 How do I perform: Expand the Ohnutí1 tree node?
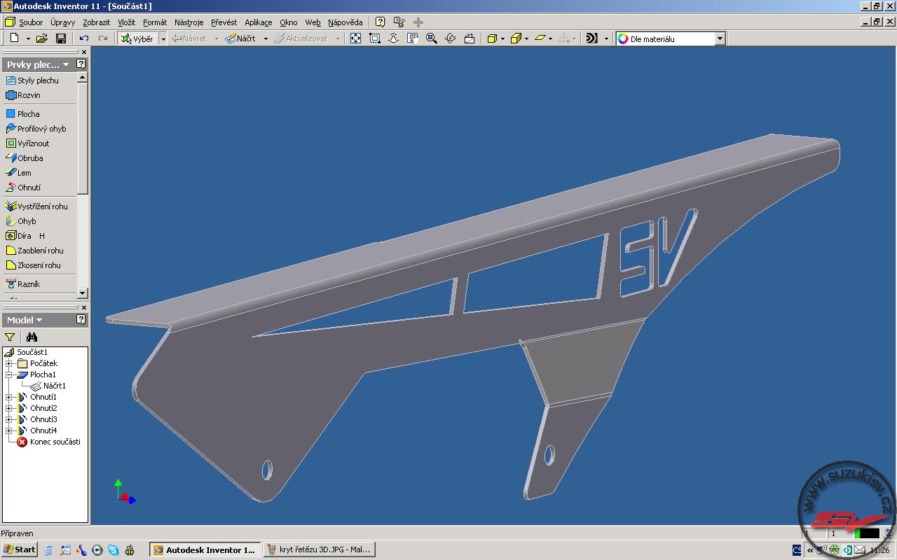click(x=8, y=397)
